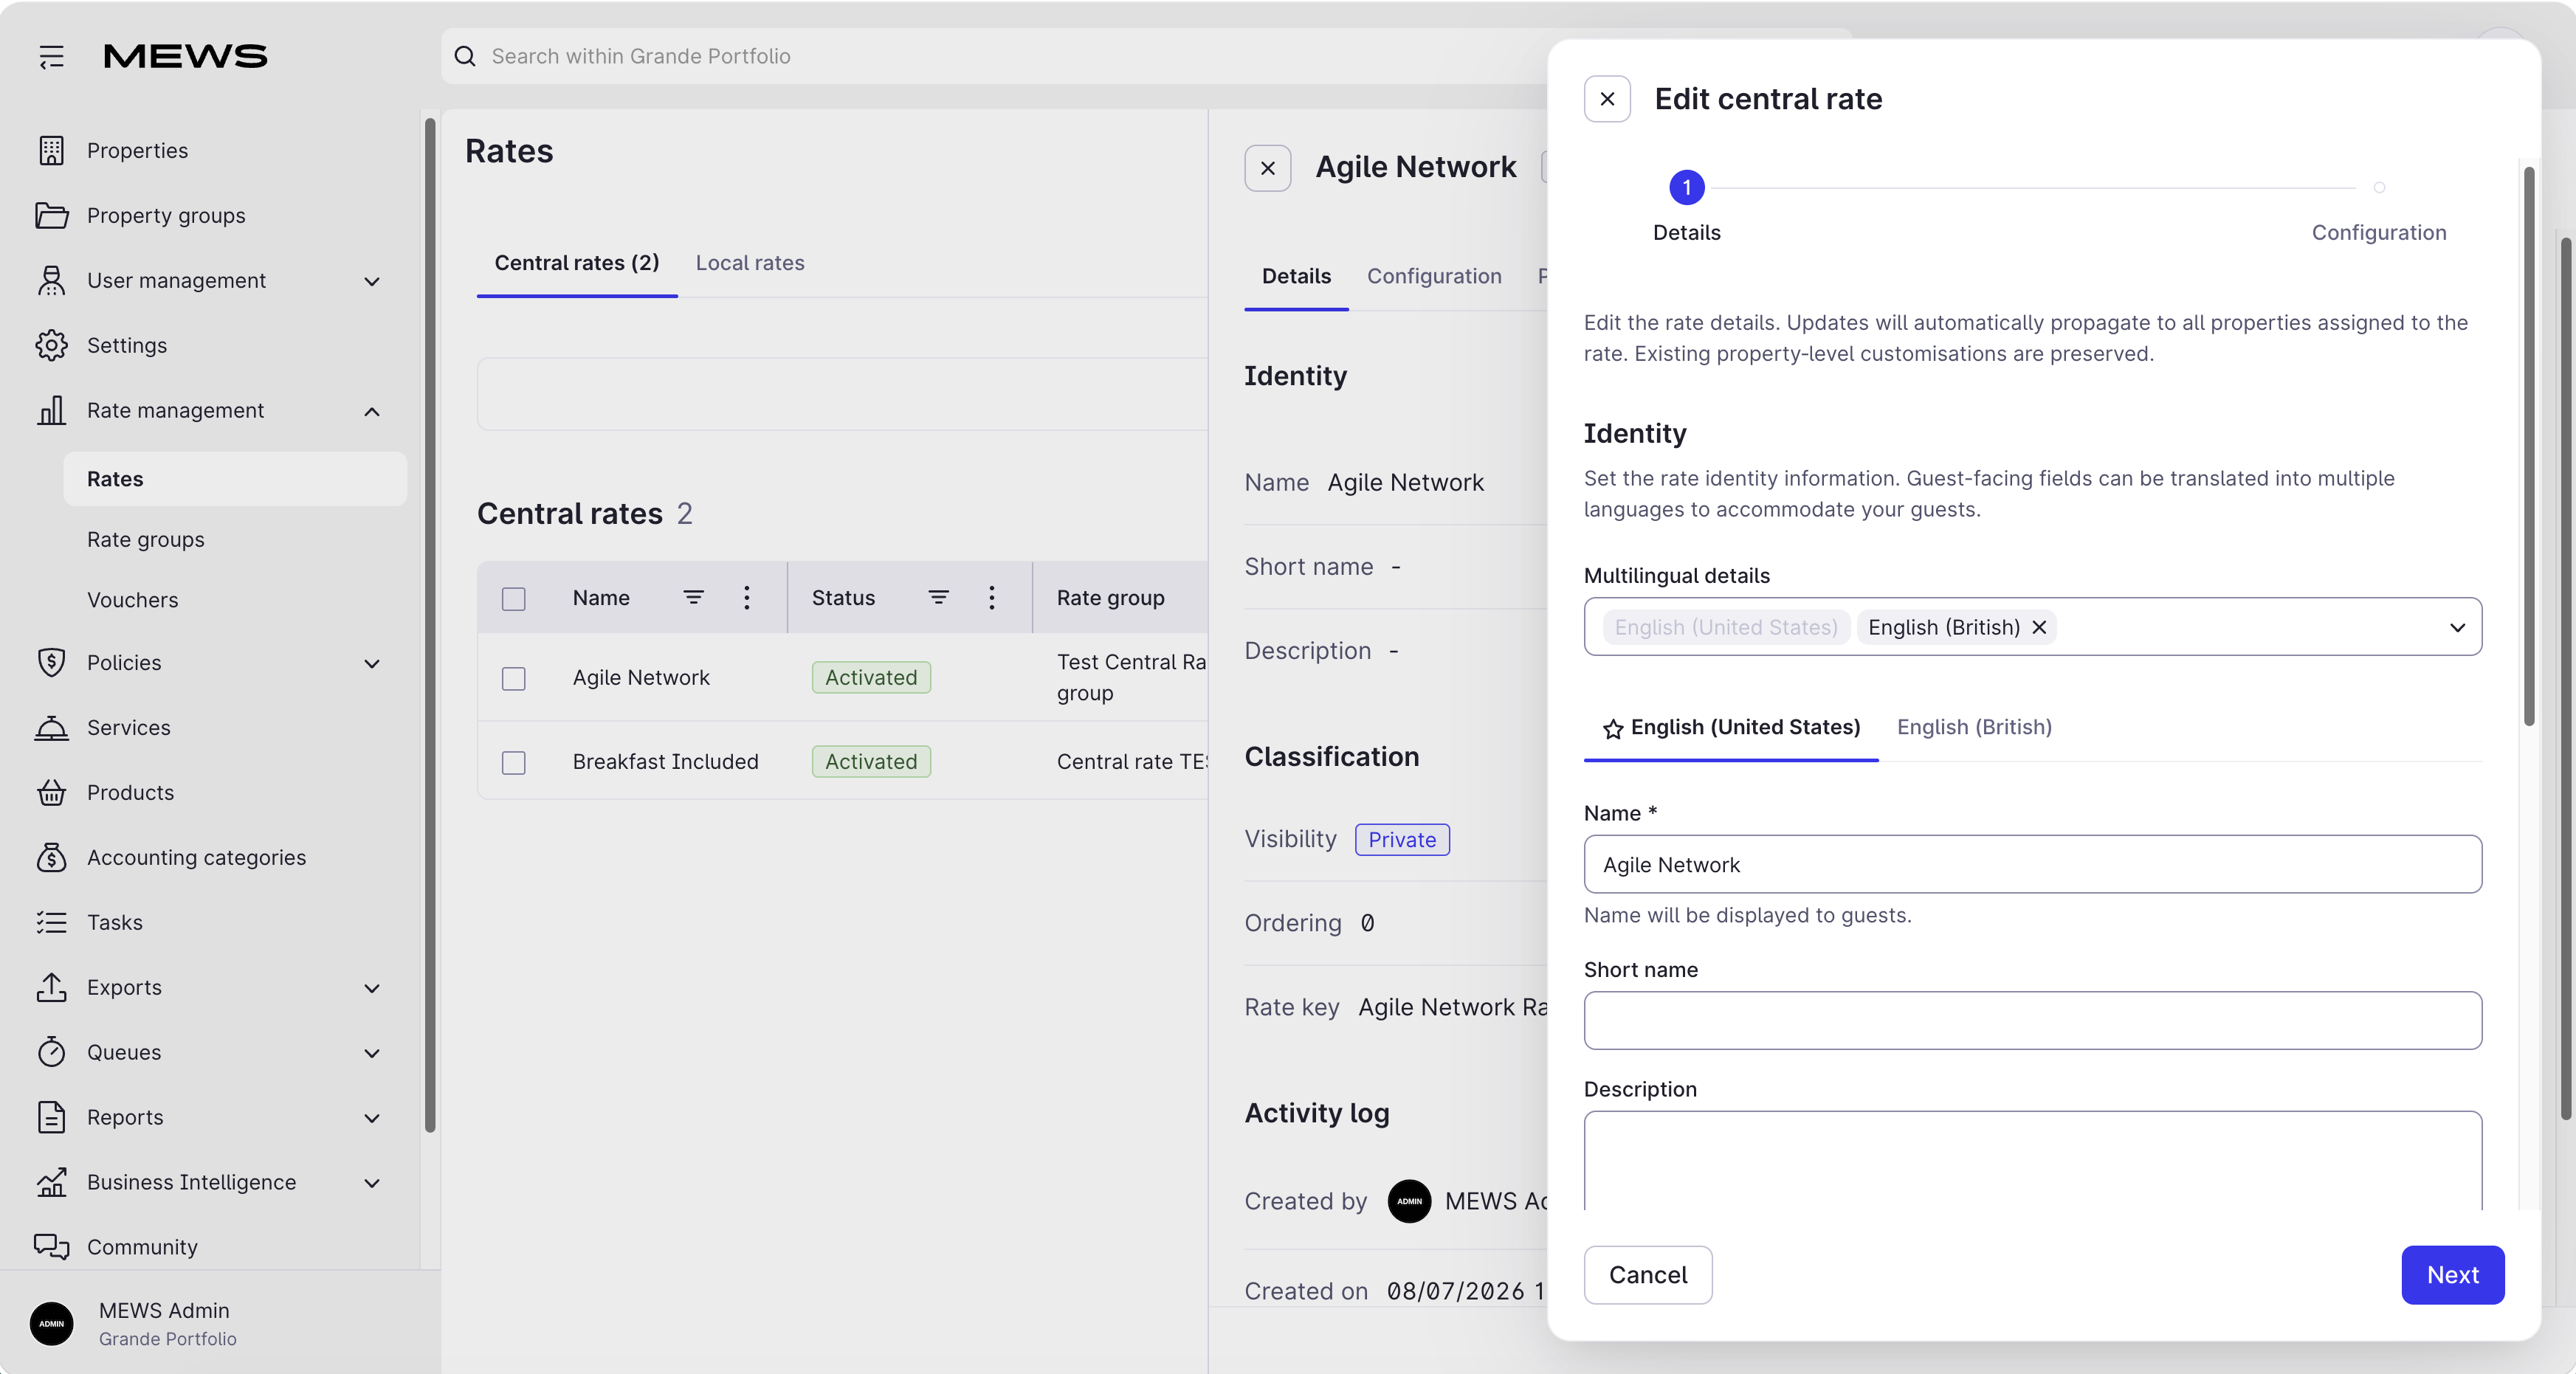Screen dimensions: 2576x1374
Task: Expand the Exports menu chevron
Action: coord(372,988)
